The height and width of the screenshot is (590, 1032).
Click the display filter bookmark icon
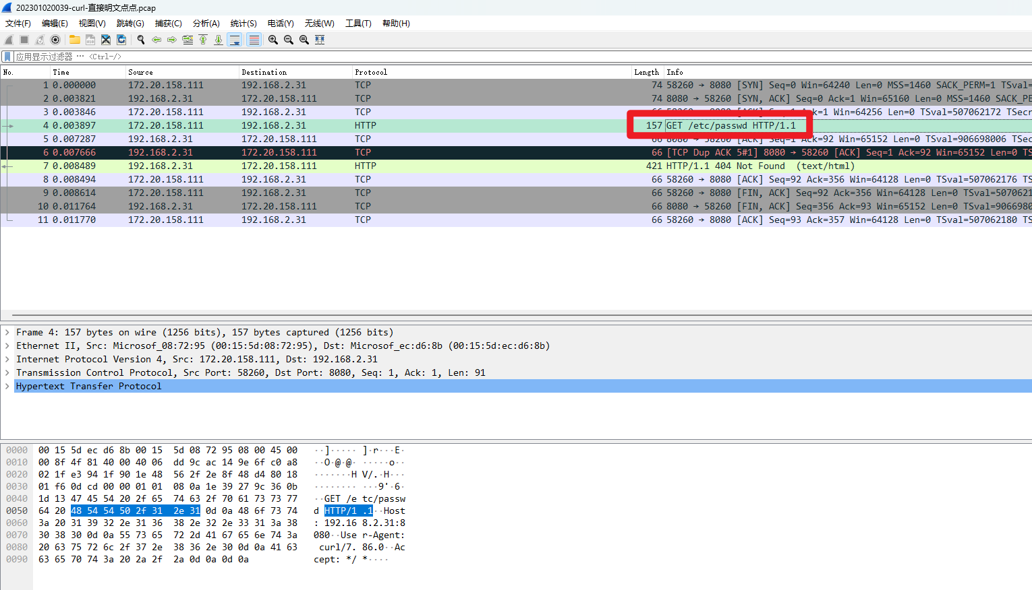coord(7,57)
